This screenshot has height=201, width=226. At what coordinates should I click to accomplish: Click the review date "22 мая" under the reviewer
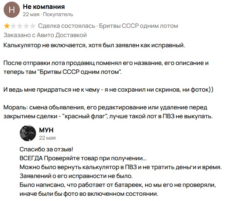[31, 15]
